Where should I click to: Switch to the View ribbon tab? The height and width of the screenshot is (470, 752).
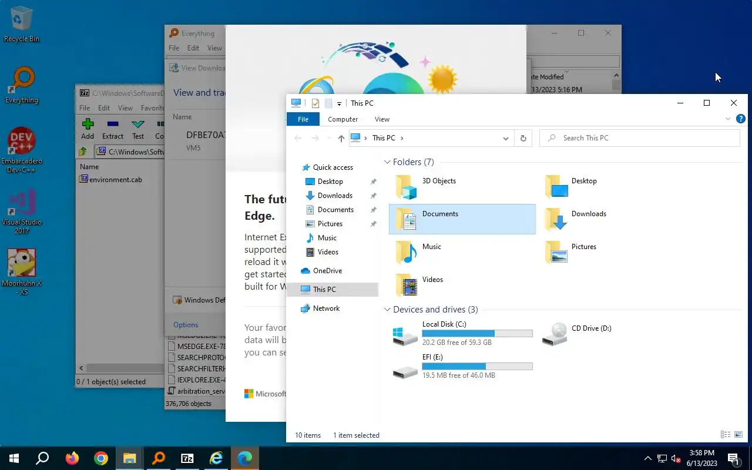point(382,119)
